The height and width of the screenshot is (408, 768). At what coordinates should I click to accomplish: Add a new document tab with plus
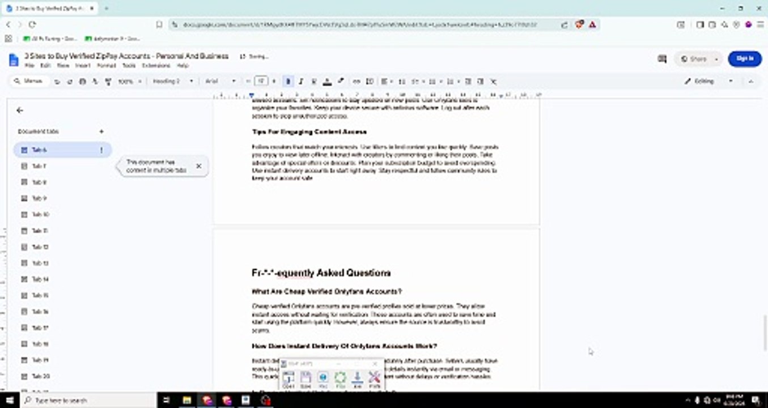tap(101, 131)
